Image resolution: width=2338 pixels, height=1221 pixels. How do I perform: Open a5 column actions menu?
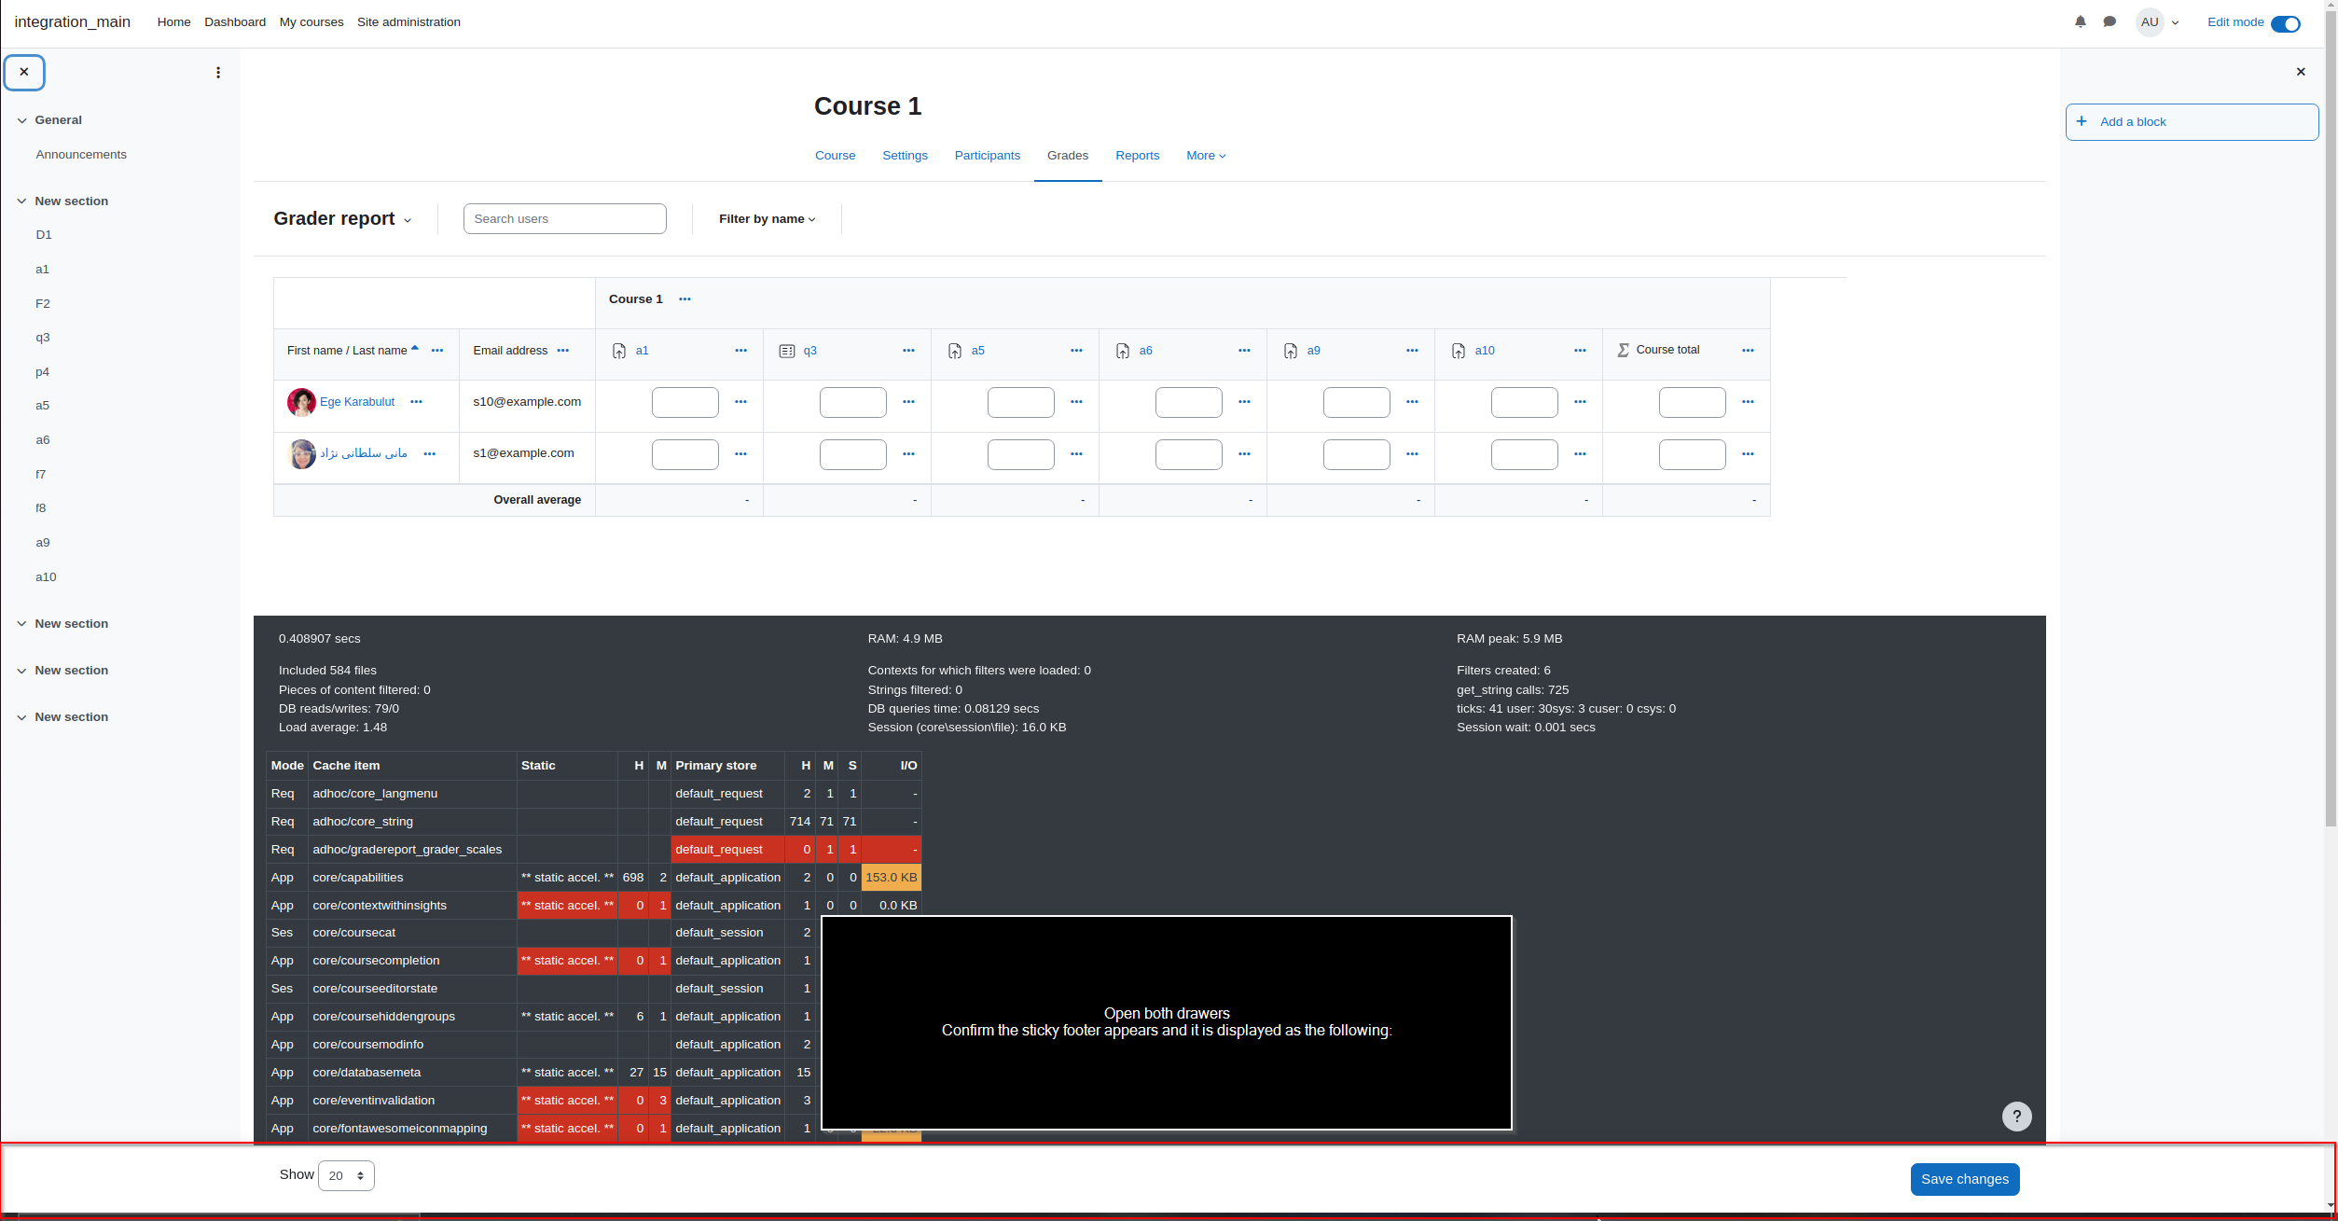pos(1077,351)
